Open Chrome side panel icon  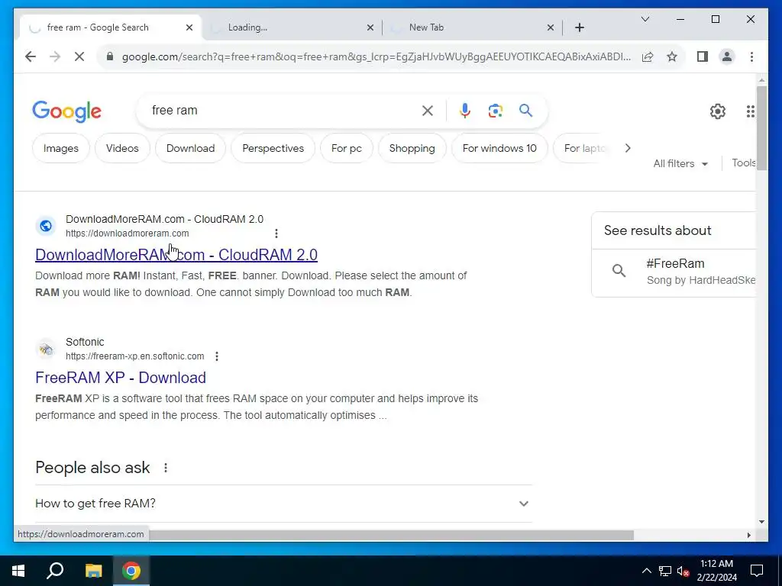(703, 56)
